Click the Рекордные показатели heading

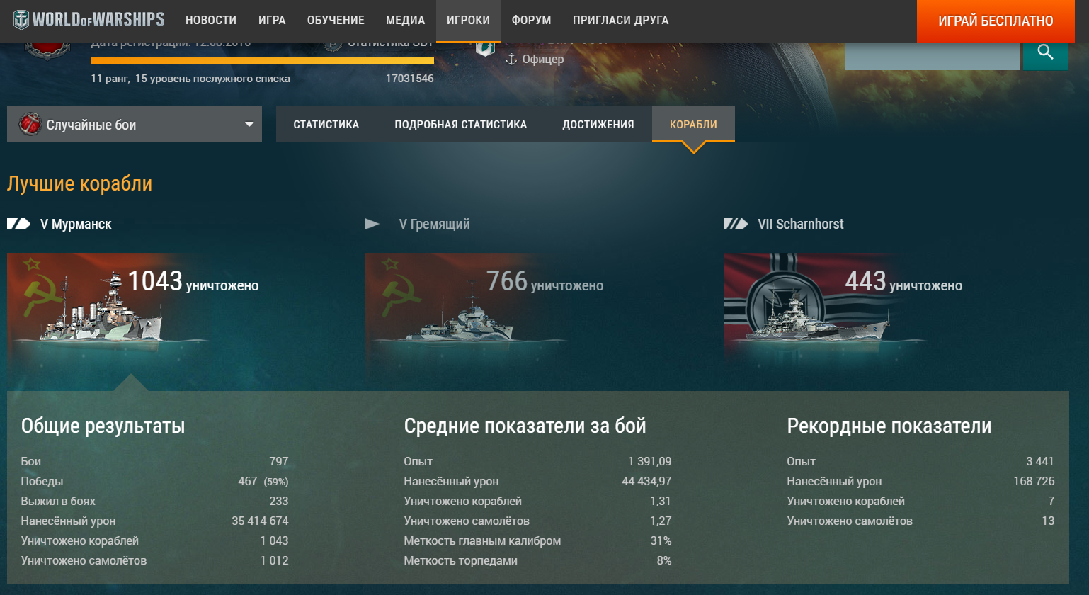(889, 426)
